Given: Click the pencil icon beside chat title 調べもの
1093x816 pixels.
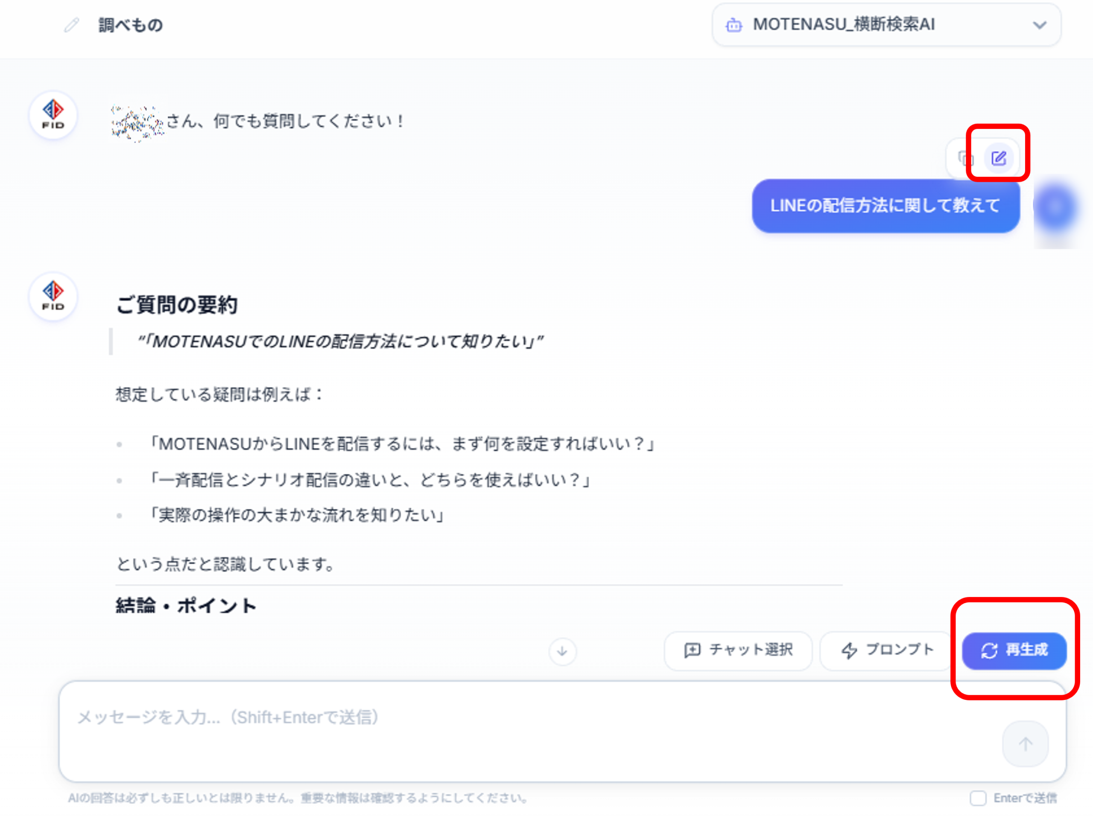Looking at the screenshot, I should pyautogui.click(x=72, y=25).
